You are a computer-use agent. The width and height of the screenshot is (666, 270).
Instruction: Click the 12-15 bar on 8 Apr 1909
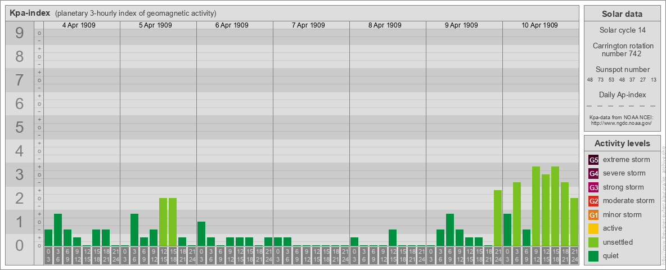[393, 238]
